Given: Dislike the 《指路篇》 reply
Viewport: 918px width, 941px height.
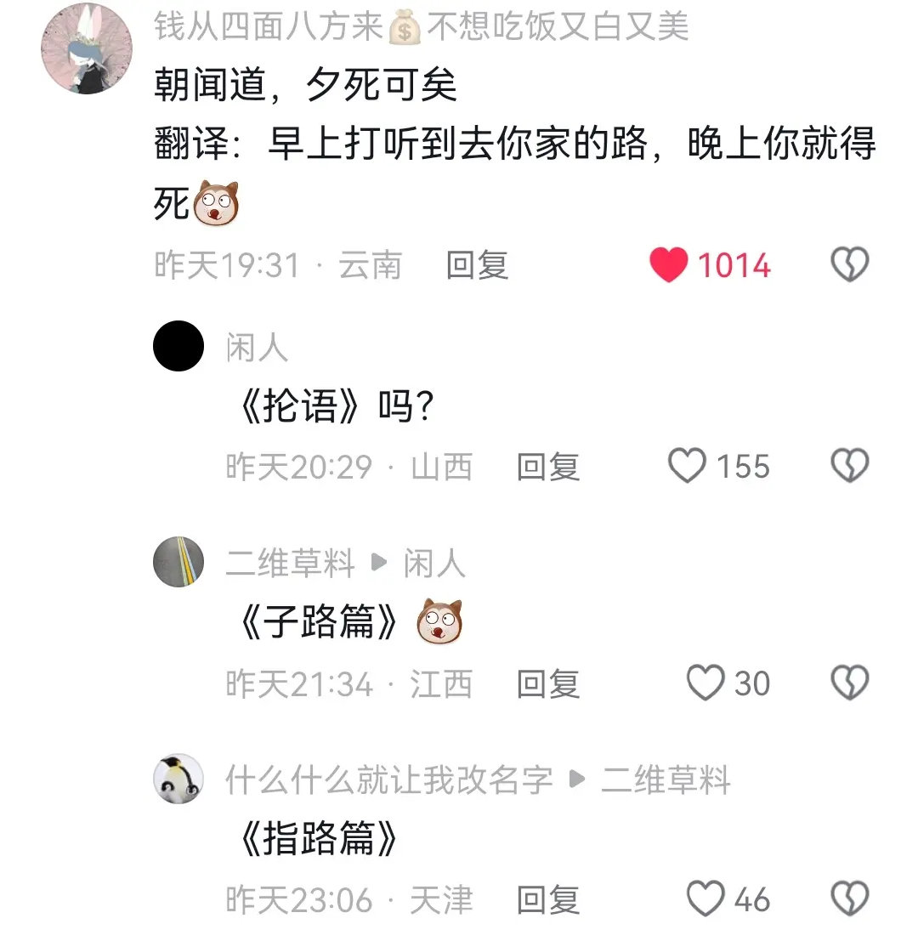Looking at the screenshot, I should 850,898.
